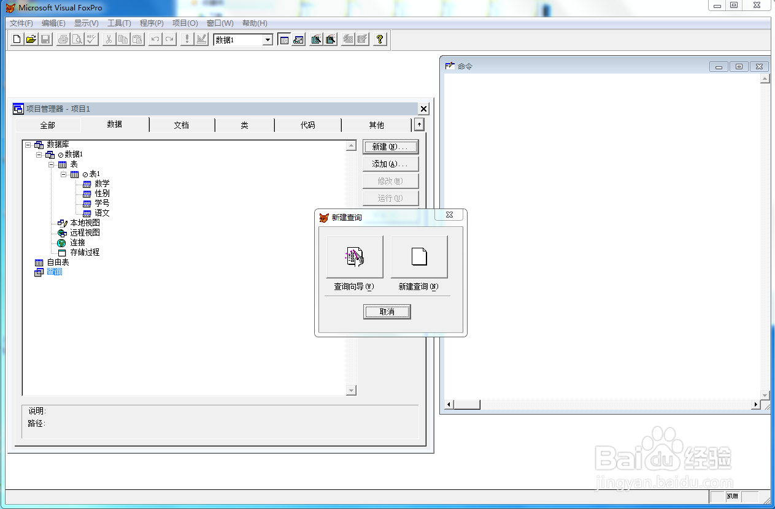This screenshot has height=509, width=775.
Task: Click the Modify Form toolbar icon
Action: coord(201,39)
